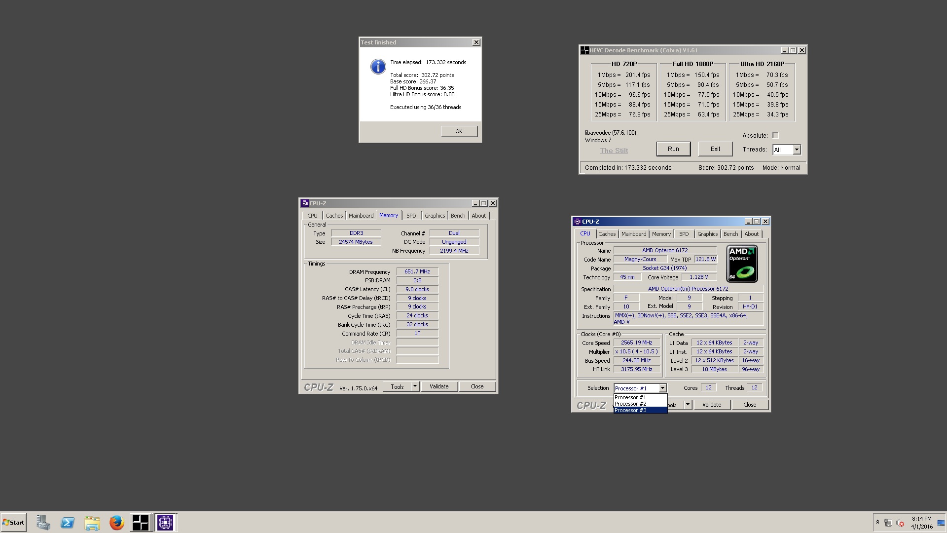The image size is (947, 533).
Task: Open the processor Selection combo box
Action: 640,388
